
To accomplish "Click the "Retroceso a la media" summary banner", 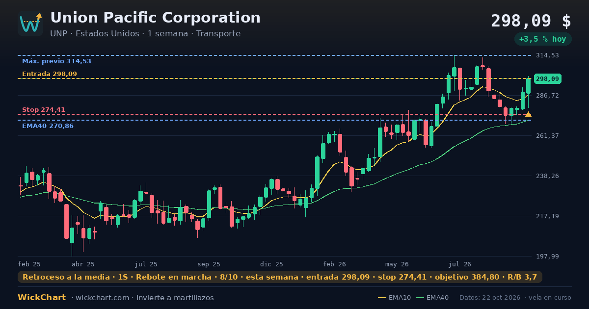I will click(280, 277).
